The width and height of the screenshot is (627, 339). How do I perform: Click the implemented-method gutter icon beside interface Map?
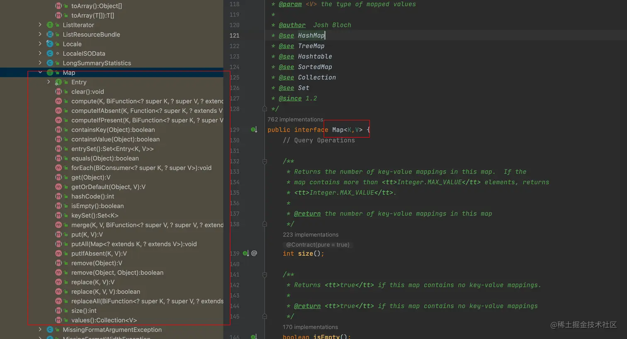point(254,130)
